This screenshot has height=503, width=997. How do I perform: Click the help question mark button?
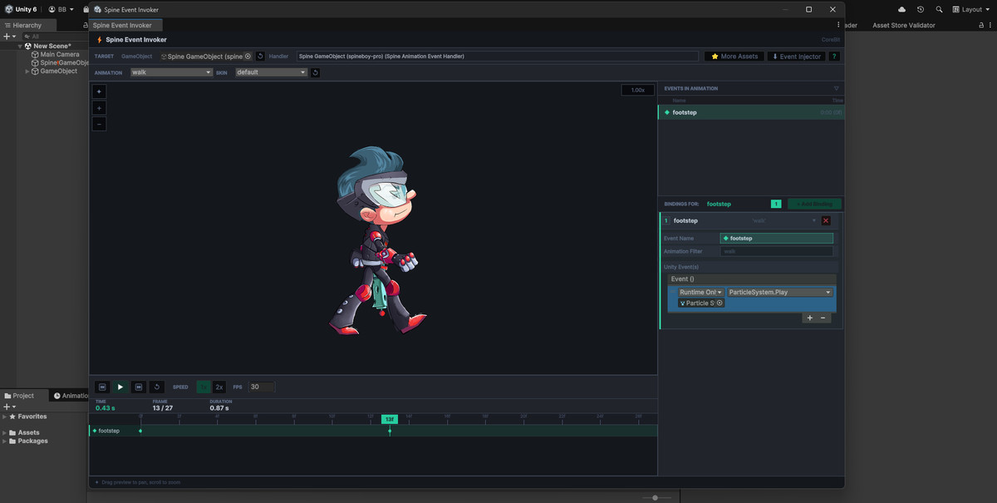coord(834,56)
